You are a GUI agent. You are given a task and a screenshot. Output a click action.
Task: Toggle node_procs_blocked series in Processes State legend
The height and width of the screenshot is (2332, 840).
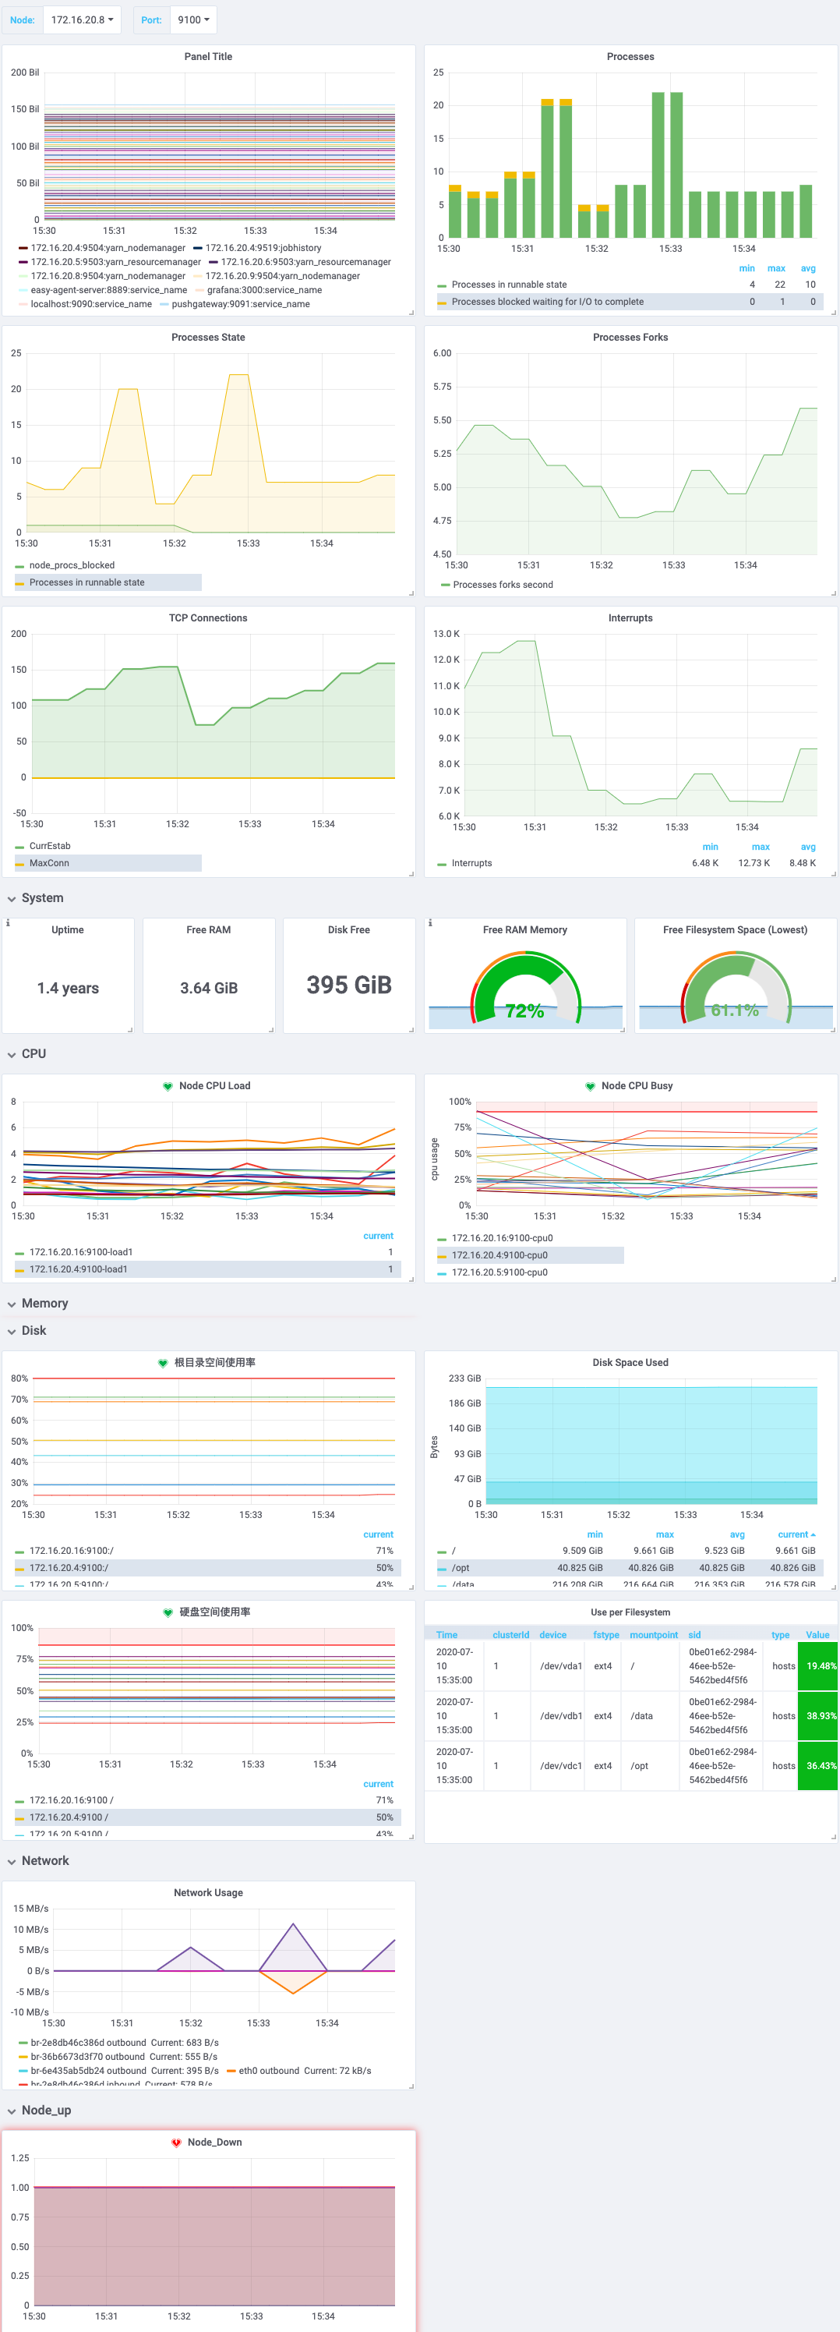point(72,565)
